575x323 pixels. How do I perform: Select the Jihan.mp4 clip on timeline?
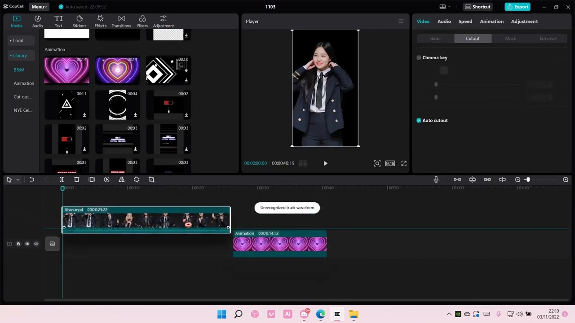pos(146,220)
